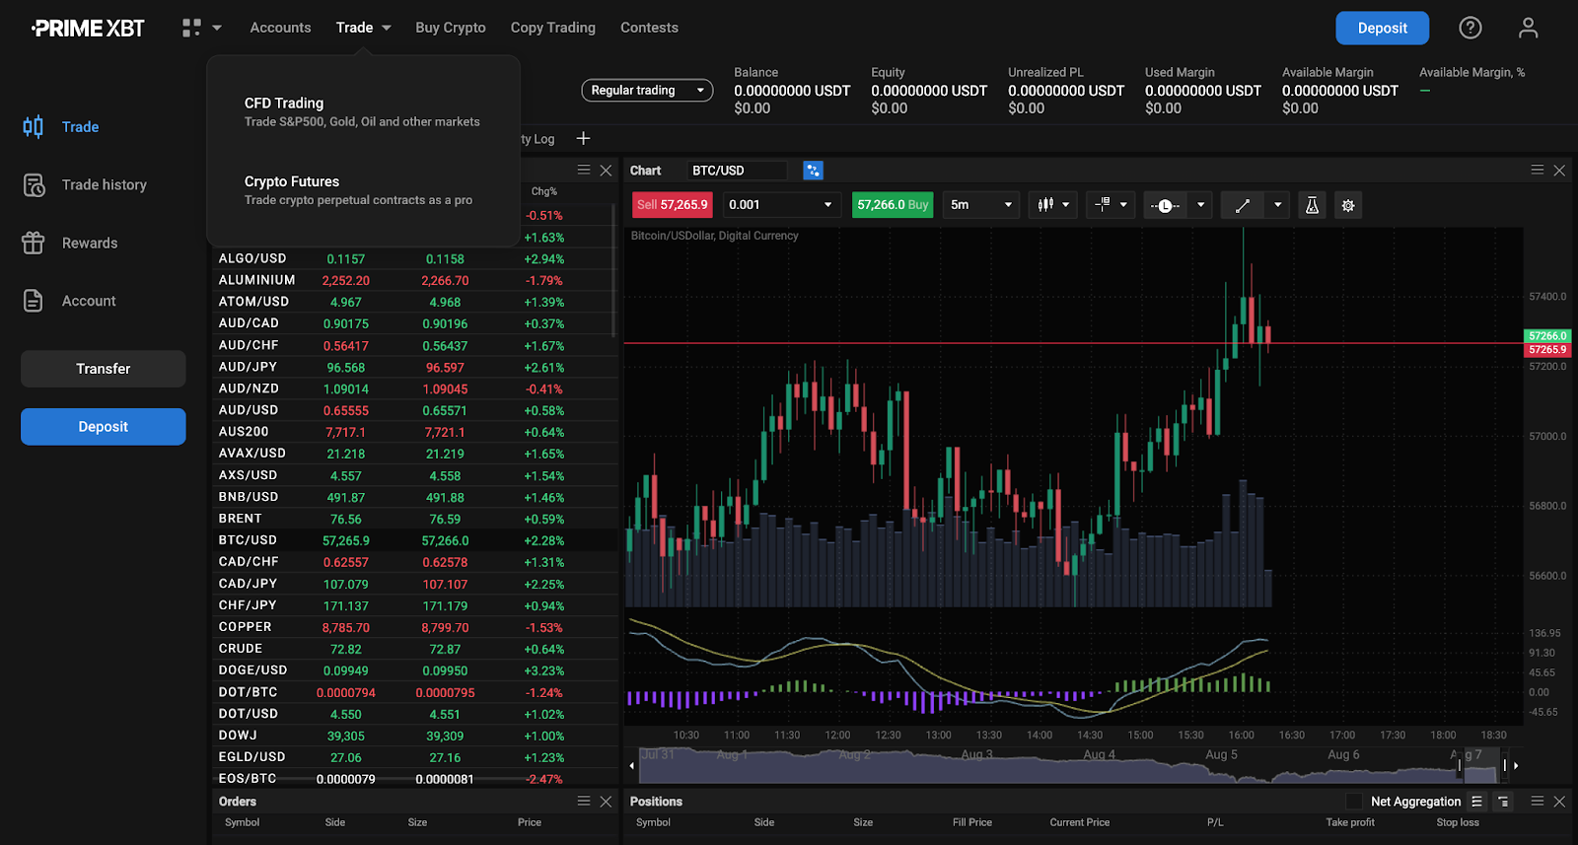This screenshot has width=1578, height=845.
Task: Open the market watch panel hamburger menu
Action: [x=584, y=170]
